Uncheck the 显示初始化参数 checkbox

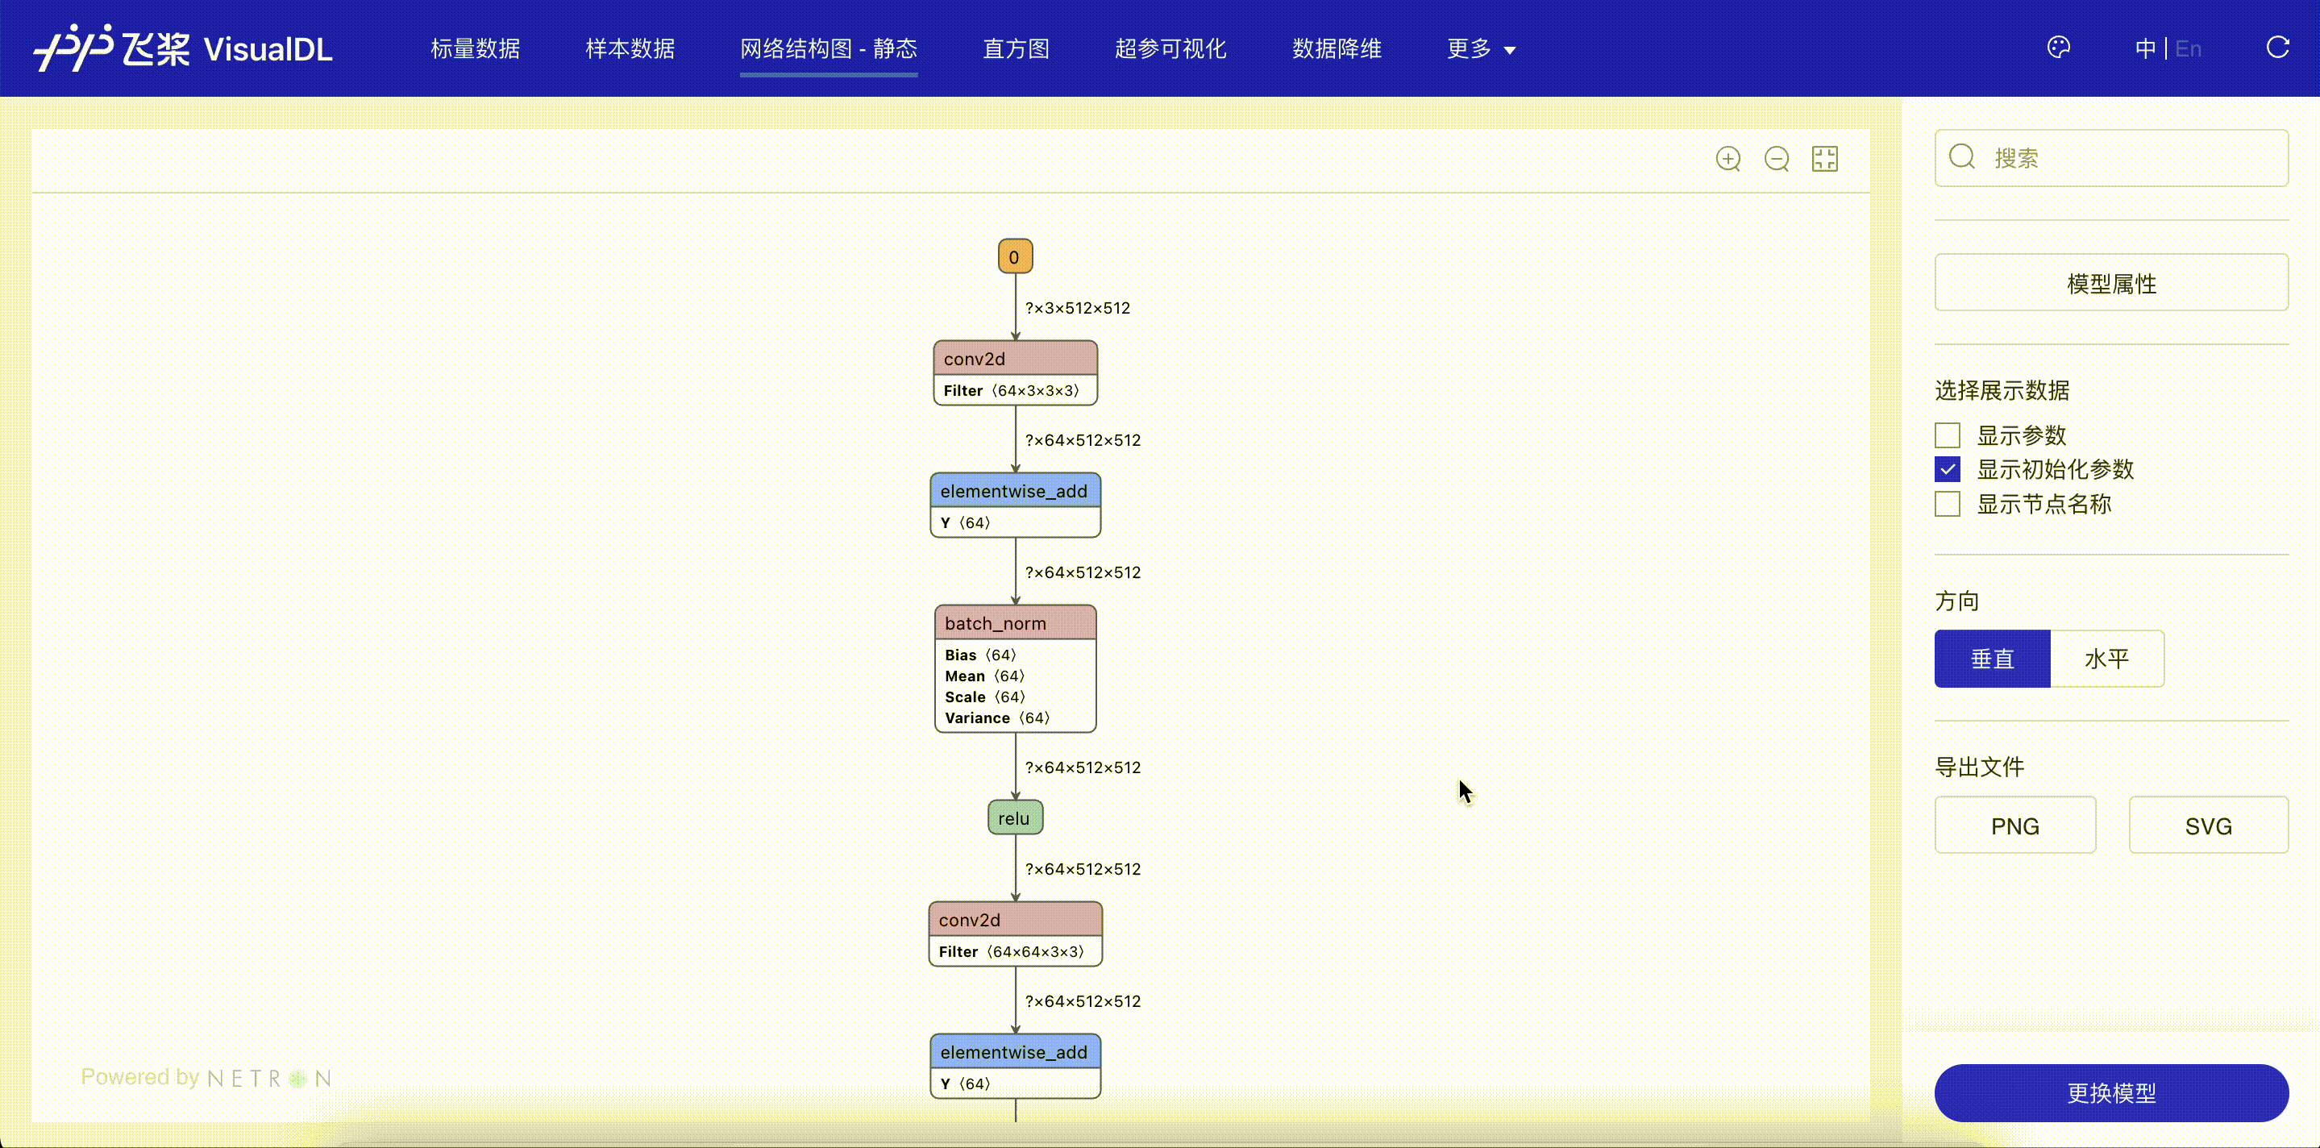[x=1947, y=469]
